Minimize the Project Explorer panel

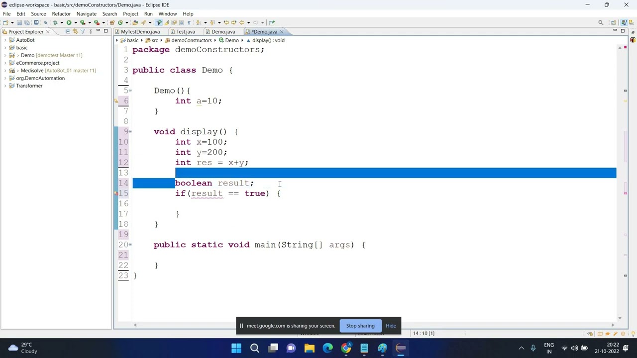coord(98,31)
